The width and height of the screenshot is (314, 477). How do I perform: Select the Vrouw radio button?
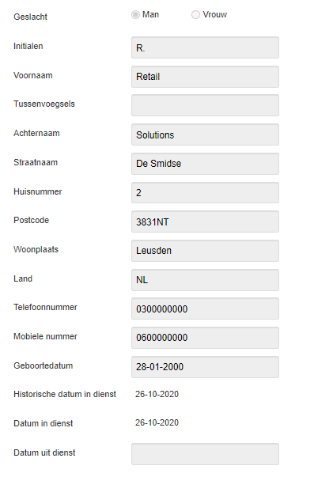195,14
